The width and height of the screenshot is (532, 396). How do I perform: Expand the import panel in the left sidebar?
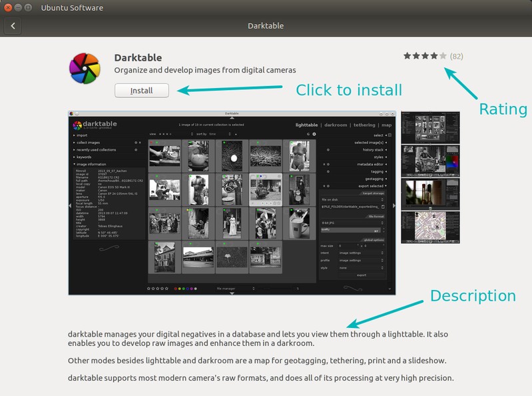point(83,135)
